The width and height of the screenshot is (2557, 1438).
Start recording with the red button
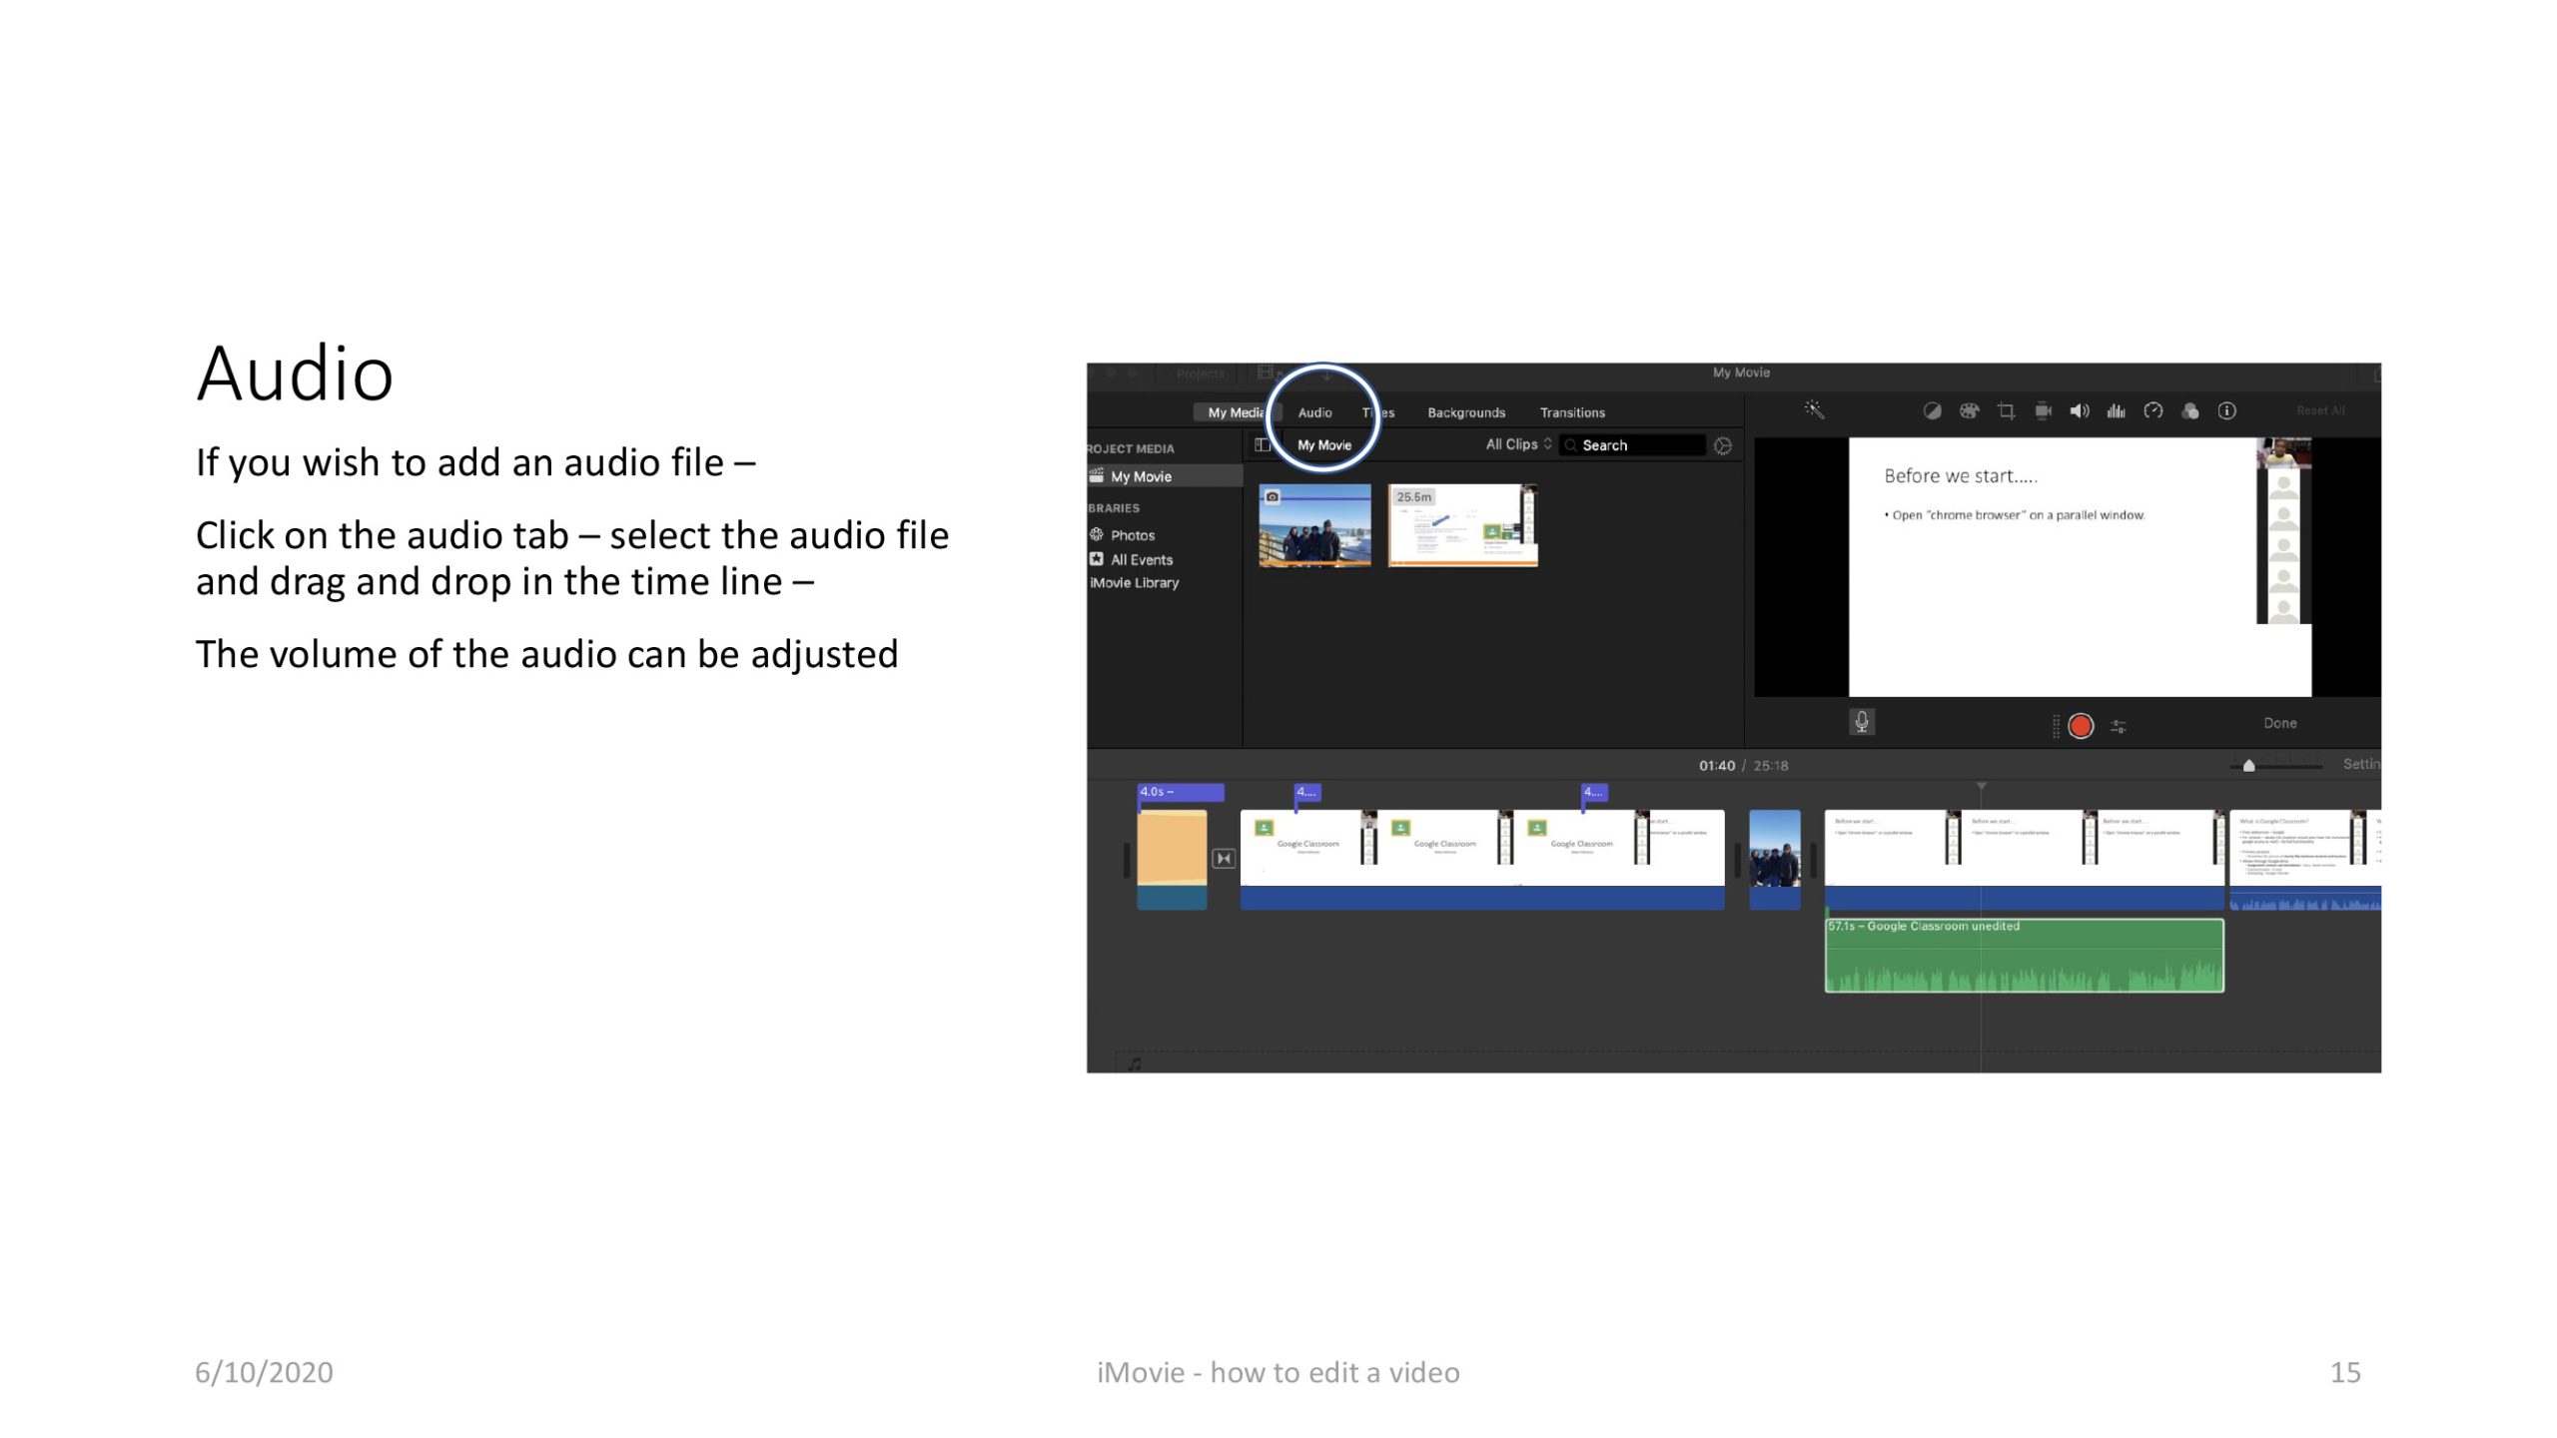pyautogui.click(x=2081, y=726)
